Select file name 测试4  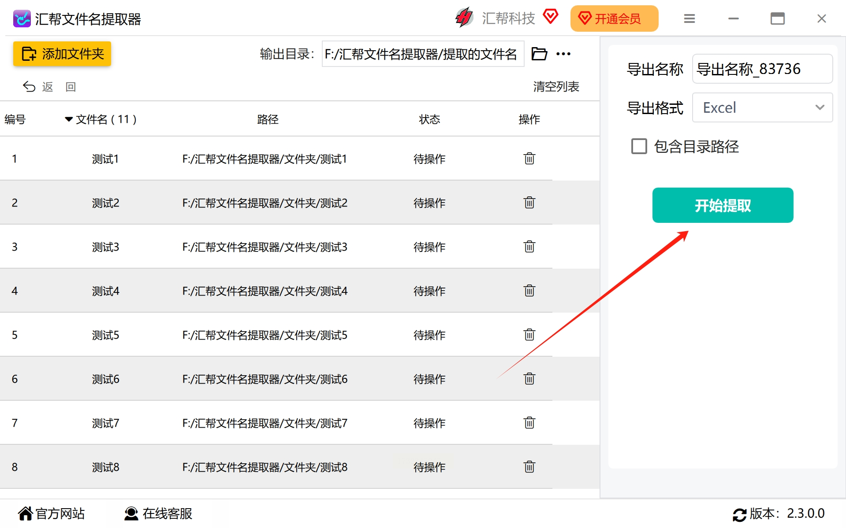[105, 291]
